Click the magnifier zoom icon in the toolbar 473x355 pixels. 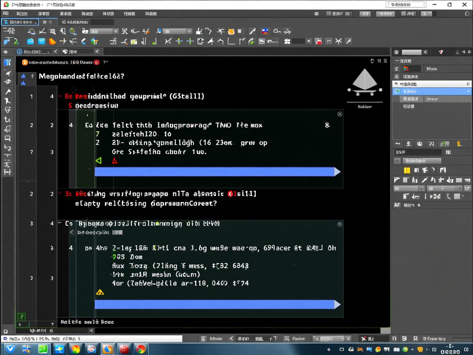pos(73,32)
